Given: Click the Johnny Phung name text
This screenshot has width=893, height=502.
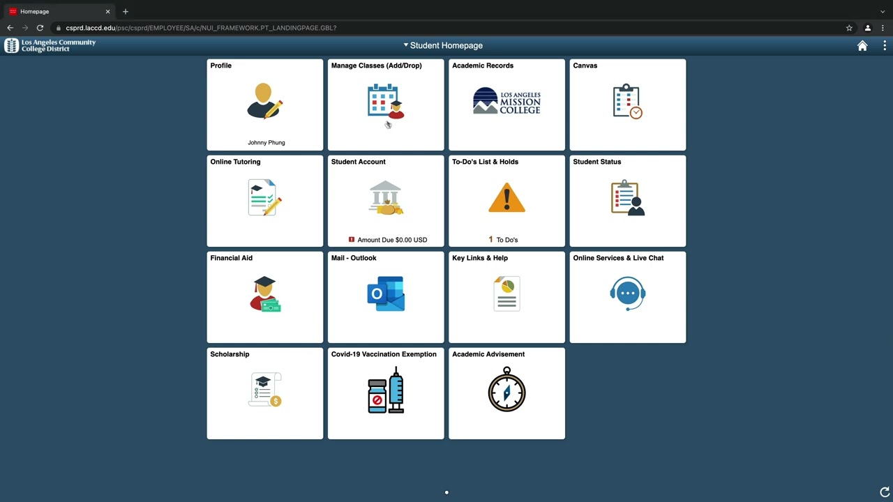Looking at the screenshot, I should coord(266,142).
